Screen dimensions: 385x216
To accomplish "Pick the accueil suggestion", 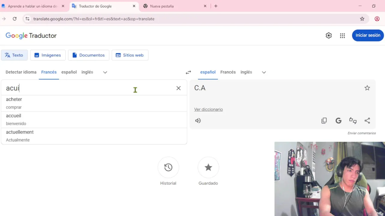I will (94, 120).
